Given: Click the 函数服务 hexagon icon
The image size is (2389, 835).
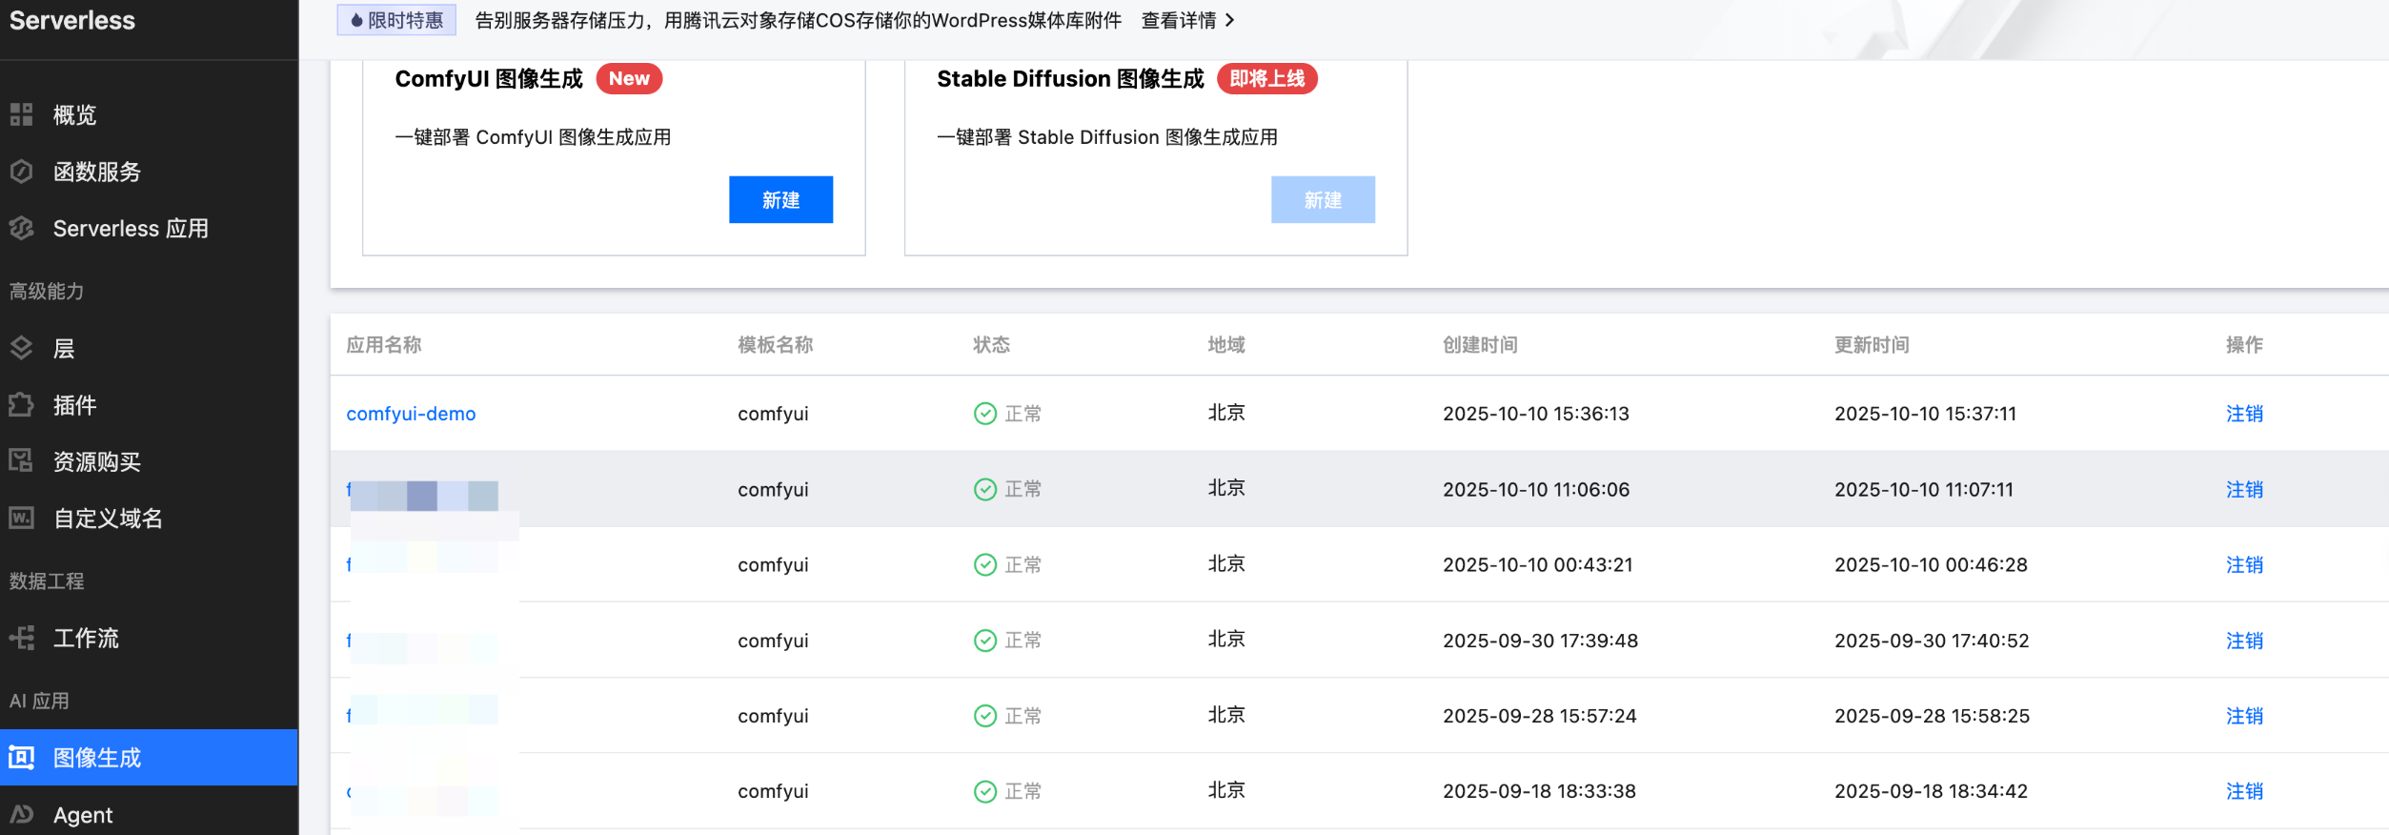Looking at the screenshot, I should pyautogui.click(x=21, y=172).
